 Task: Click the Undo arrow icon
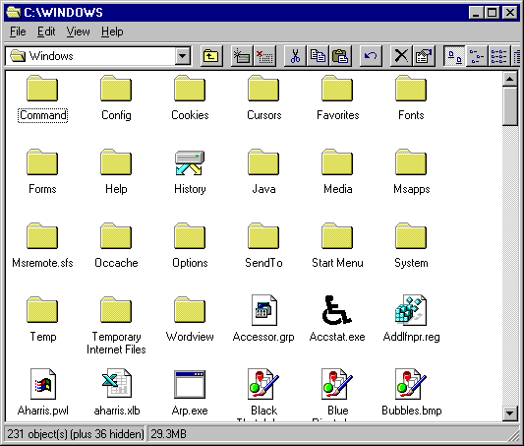point(371,56)
